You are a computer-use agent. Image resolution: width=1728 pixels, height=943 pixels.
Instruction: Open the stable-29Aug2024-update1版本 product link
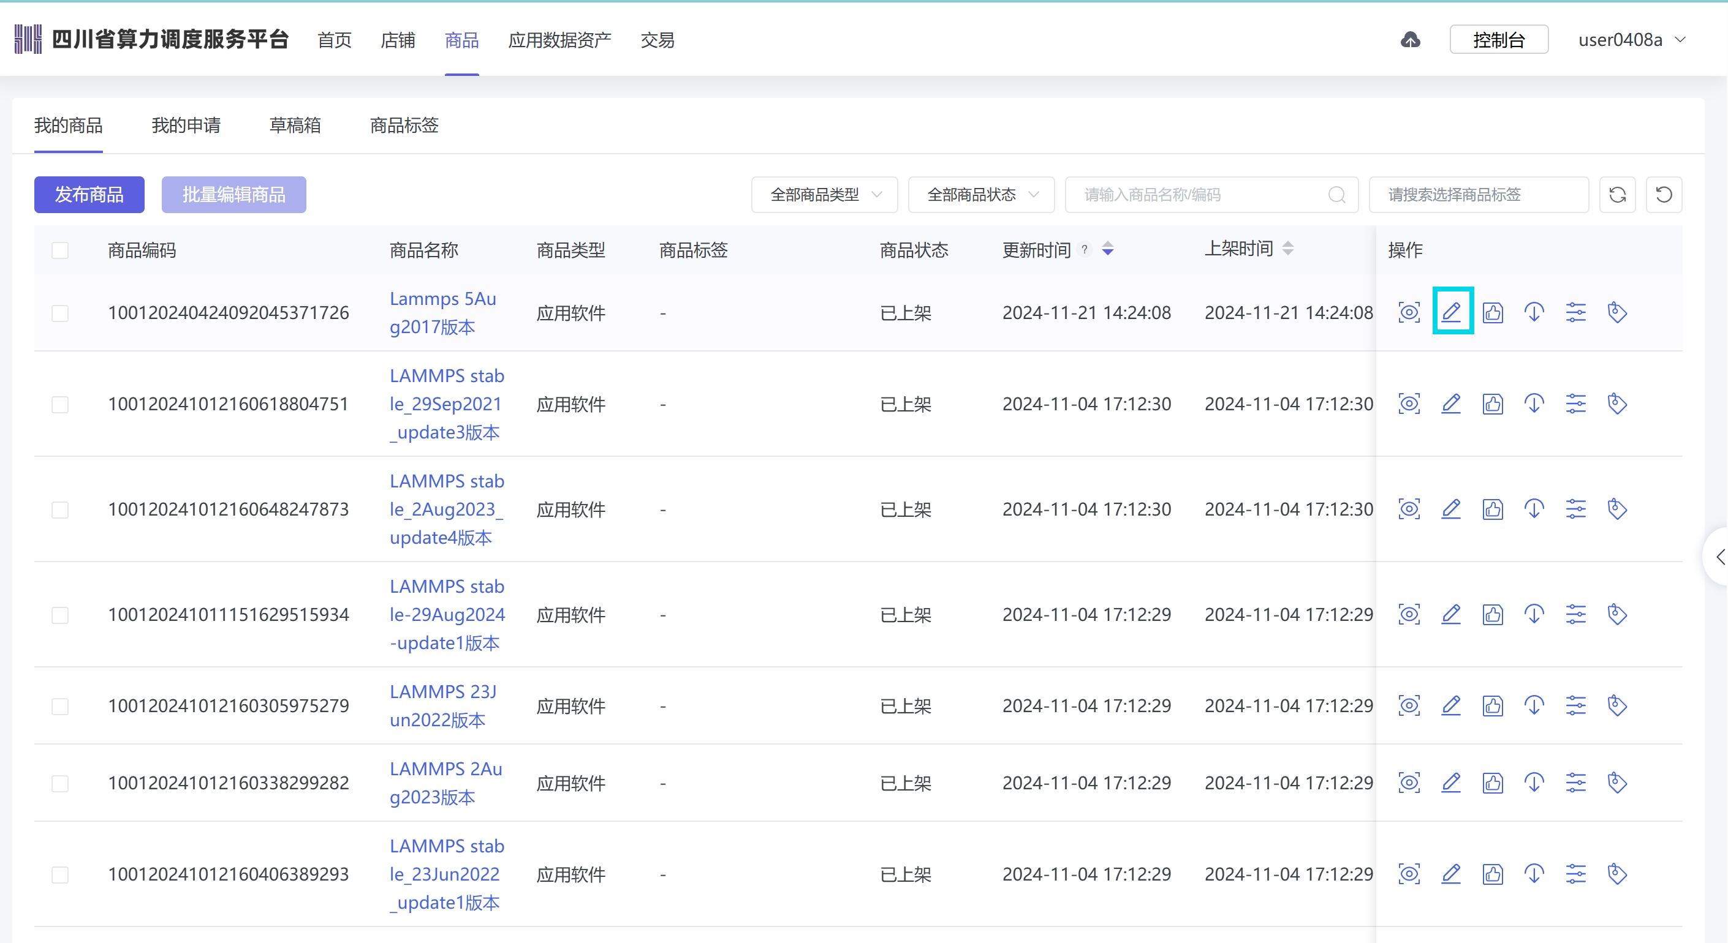point(447,614)
